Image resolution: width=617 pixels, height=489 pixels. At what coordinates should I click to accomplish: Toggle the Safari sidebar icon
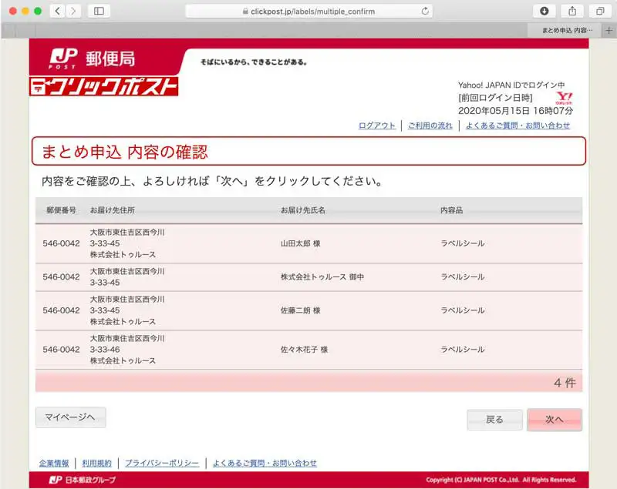coord(99,11)
